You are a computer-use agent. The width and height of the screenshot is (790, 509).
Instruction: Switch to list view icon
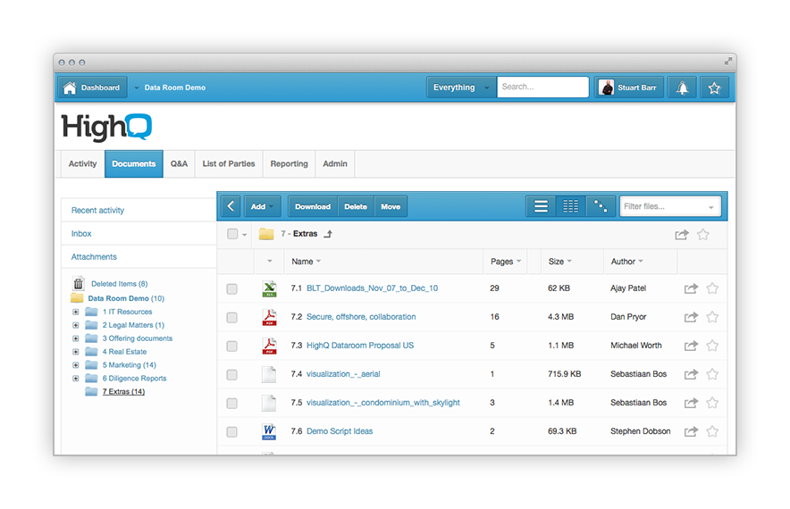541,206
